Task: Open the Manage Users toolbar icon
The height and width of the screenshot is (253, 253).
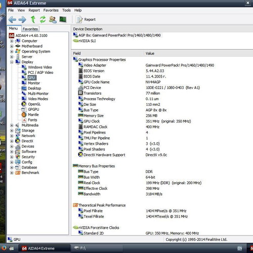Action: click(53, 20)
